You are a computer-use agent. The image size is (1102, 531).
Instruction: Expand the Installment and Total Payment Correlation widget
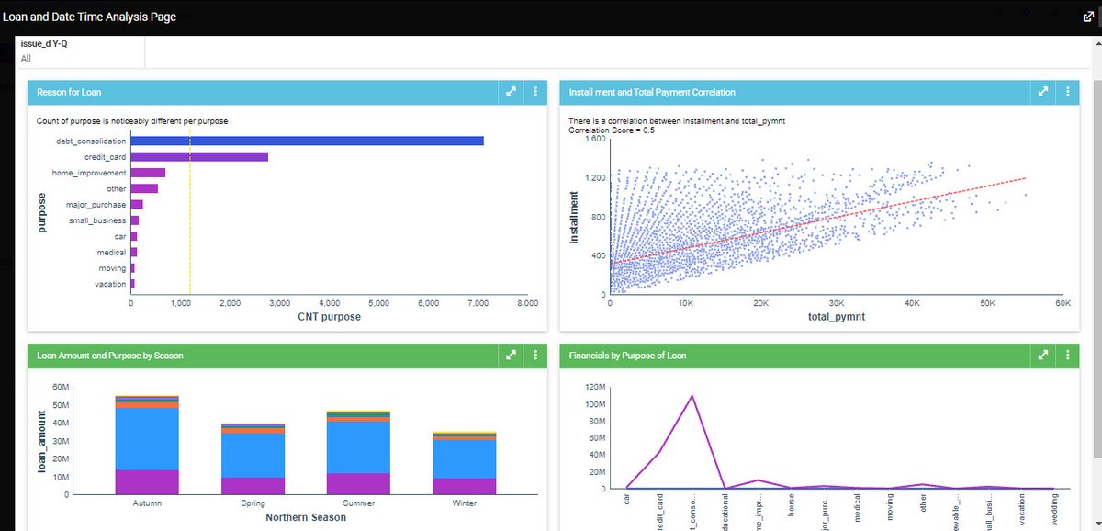pyautogui.click(x=1042, y=92)
